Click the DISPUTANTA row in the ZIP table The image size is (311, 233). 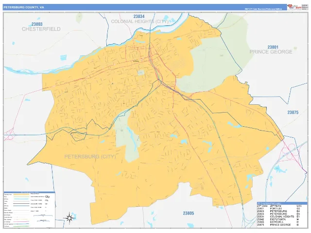[x=279, y=219]
